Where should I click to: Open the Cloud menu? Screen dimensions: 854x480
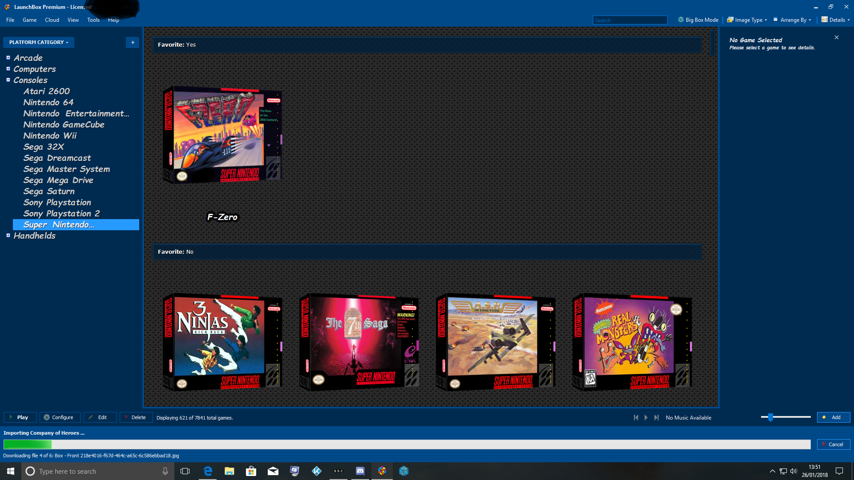[52, 20]
